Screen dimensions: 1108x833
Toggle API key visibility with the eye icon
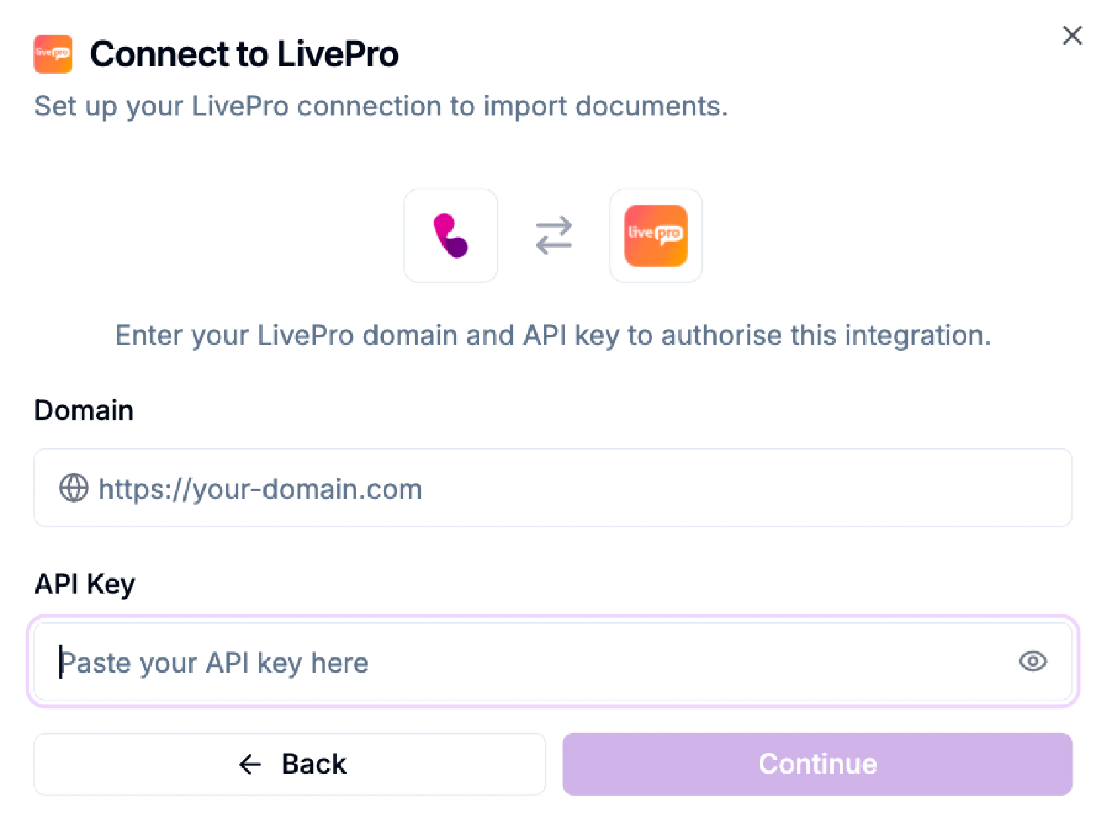[1032, 662]
